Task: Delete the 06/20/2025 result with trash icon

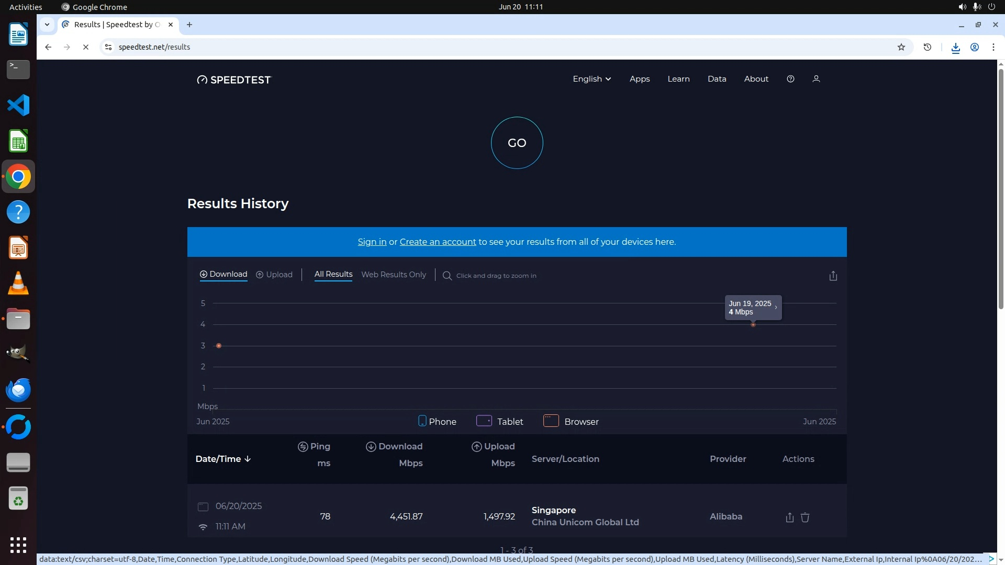Action: (x=805, y=517)
